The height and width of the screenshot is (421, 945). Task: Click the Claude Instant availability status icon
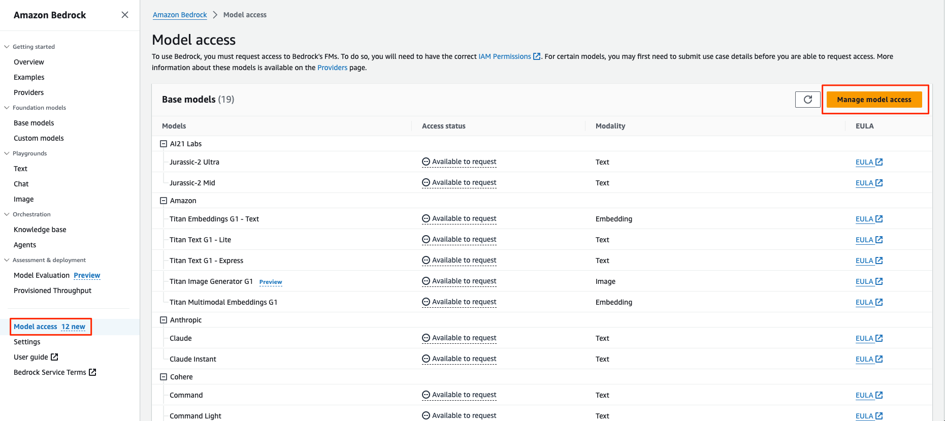coord(426,359)
